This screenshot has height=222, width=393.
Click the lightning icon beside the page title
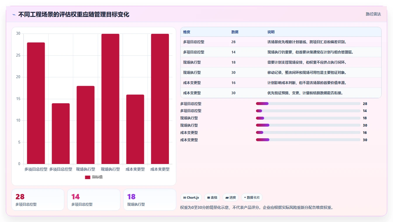point(14,15)
